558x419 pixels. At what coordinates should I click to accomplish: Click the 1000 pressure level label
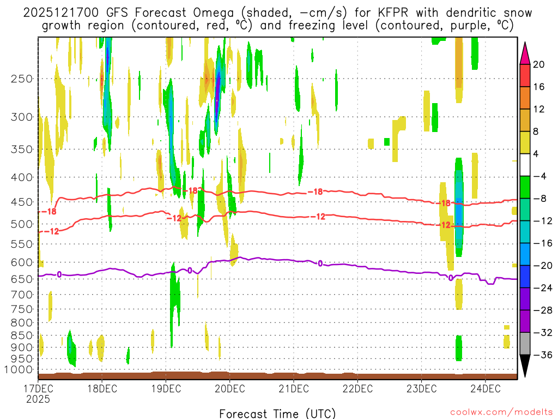click(19, 370)
